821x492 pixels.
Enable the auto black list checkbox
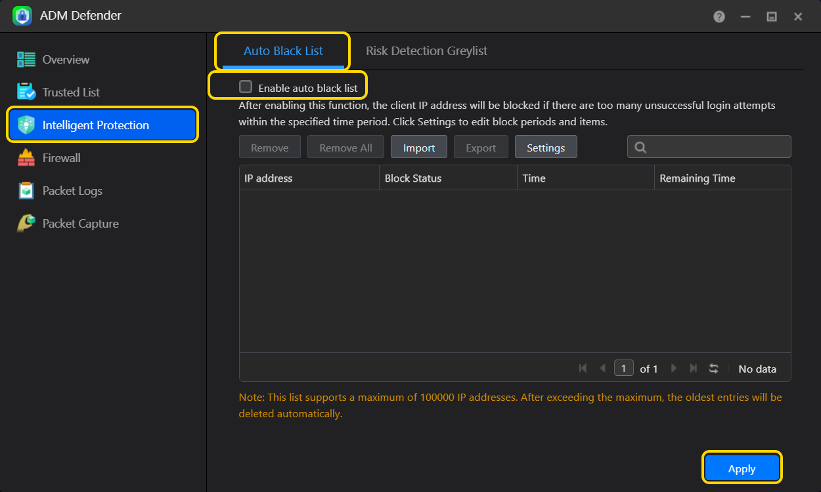coord(246,87)
